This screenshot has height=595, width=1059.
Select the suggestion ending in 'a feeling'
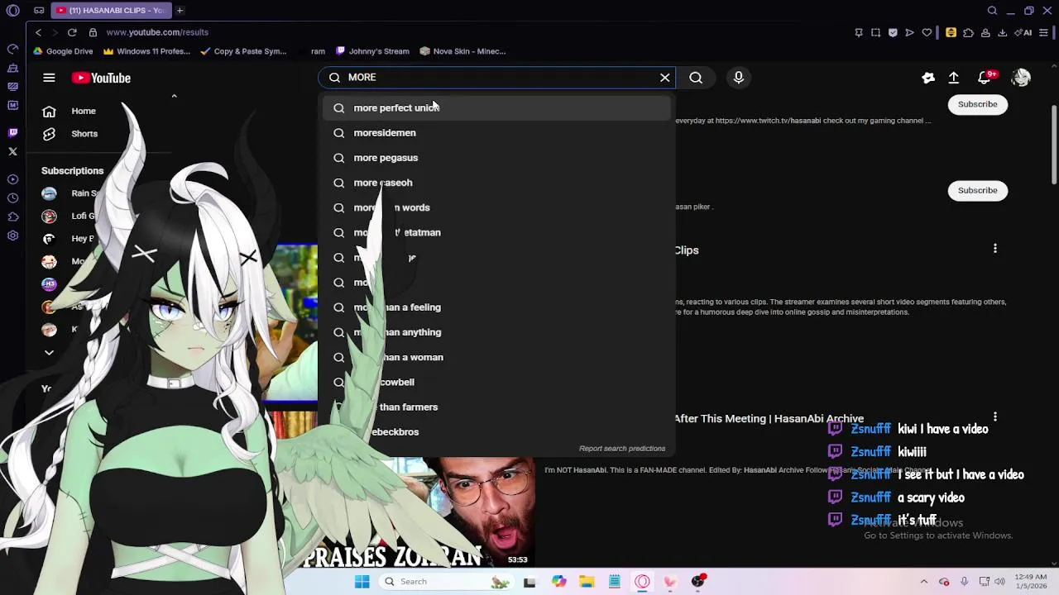(x=496, y=307)
